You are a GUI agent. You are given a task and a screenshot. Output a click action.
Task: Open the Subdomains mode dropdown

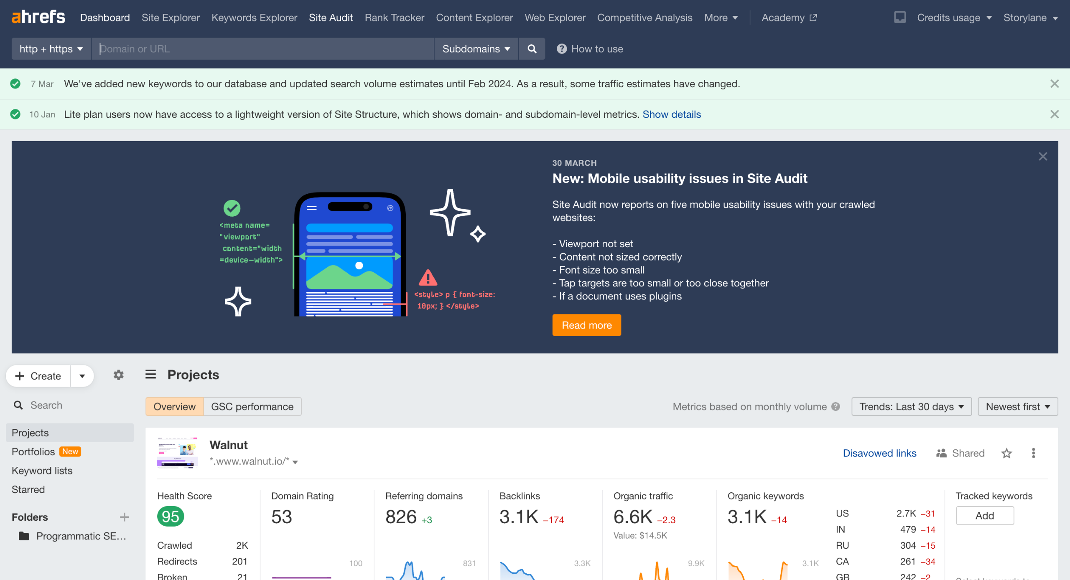pos(476,49)
